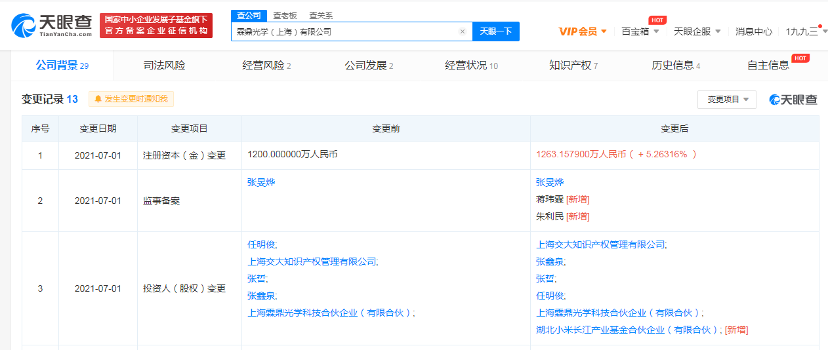The image size is (828, 350).
Task: Click 蒋玮霖 newly added supervisor name
Action: tap(550, 199)
